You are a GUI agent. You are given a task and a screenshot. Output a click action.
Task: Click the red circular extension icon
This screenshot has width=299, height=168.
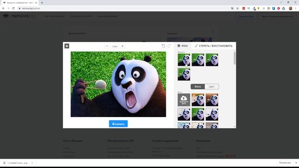(278, 8)
